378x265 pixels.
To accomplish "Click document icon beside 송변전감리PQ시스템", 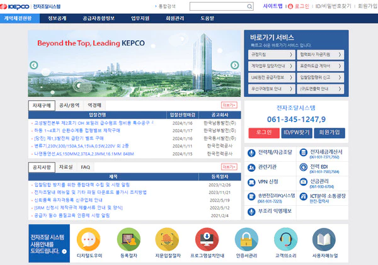I will coord(251,196).
